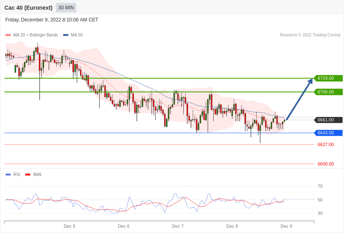This screenshot has width=344, height=233.
Task: Click the 30 MIN timeframe badge
Action: click(66, 8)
